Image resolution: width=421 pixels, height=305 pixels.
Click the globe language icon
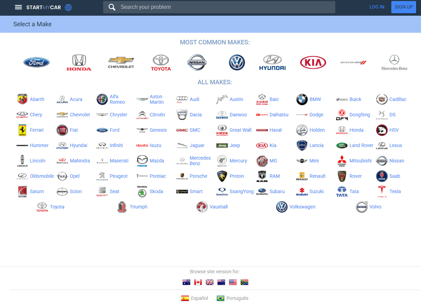tap(68, 7)
